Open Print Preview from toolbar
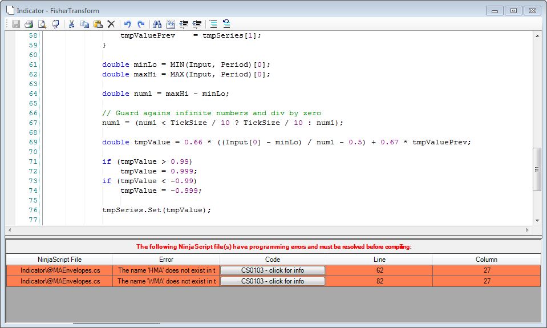Image resolution: width=547 pixels, height=328 pixels. point(42,24)
